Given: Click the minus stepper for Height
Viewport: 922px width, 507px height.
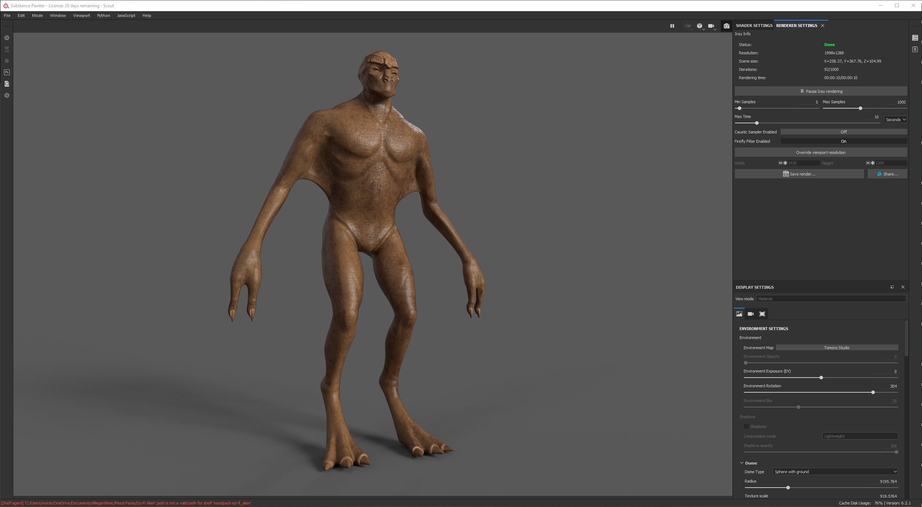Looking at the screenshot, I should [x=868, y=163].
